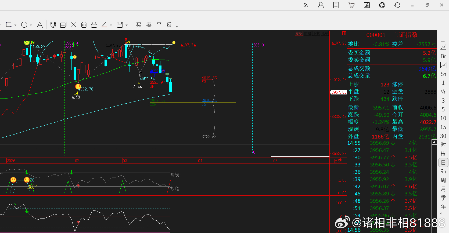Viewport: 449px width, 233px height.
Task: Open the user account icon
Action: click(321, 5)
